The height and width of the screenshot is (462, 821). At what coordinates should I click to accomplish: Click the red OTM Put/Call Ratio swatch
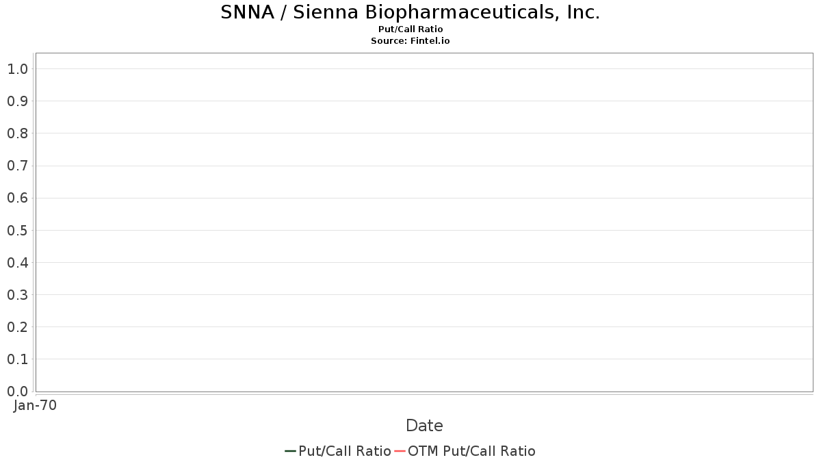click(x=400, y=451)
